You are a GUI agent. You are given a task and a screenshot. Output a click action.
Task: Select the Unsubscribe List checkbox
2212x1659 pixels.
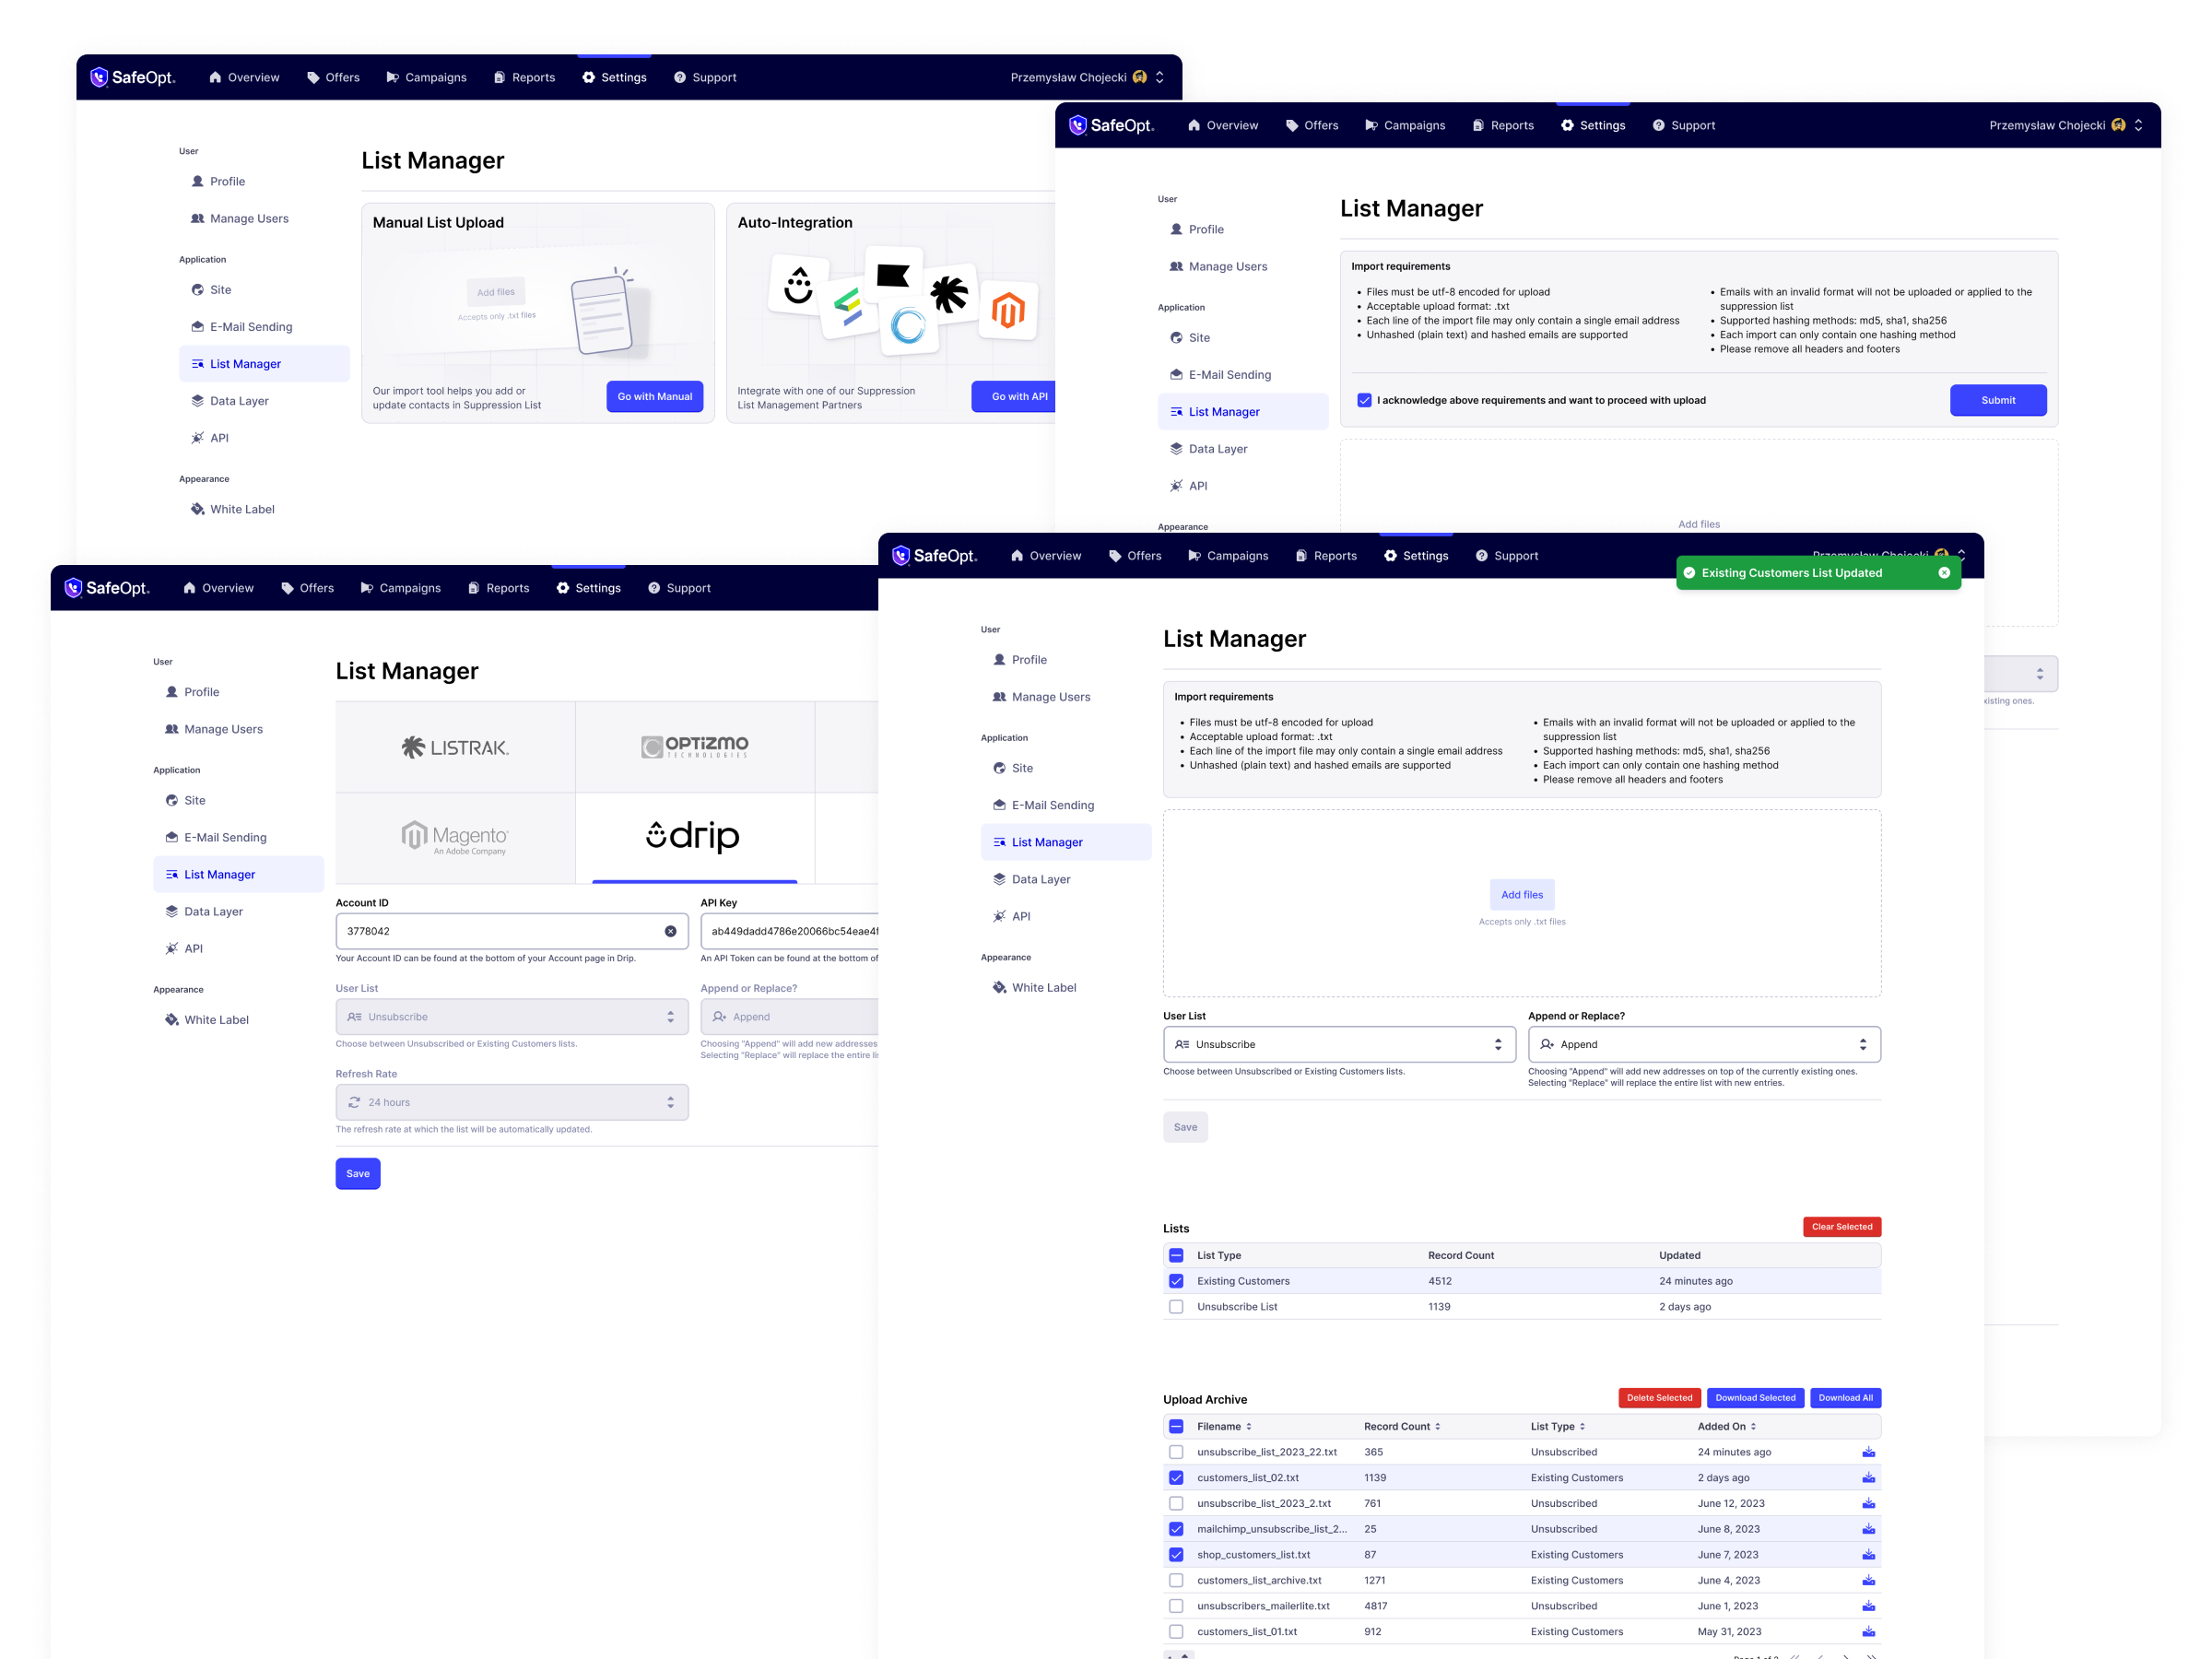pos(1176,1306)
